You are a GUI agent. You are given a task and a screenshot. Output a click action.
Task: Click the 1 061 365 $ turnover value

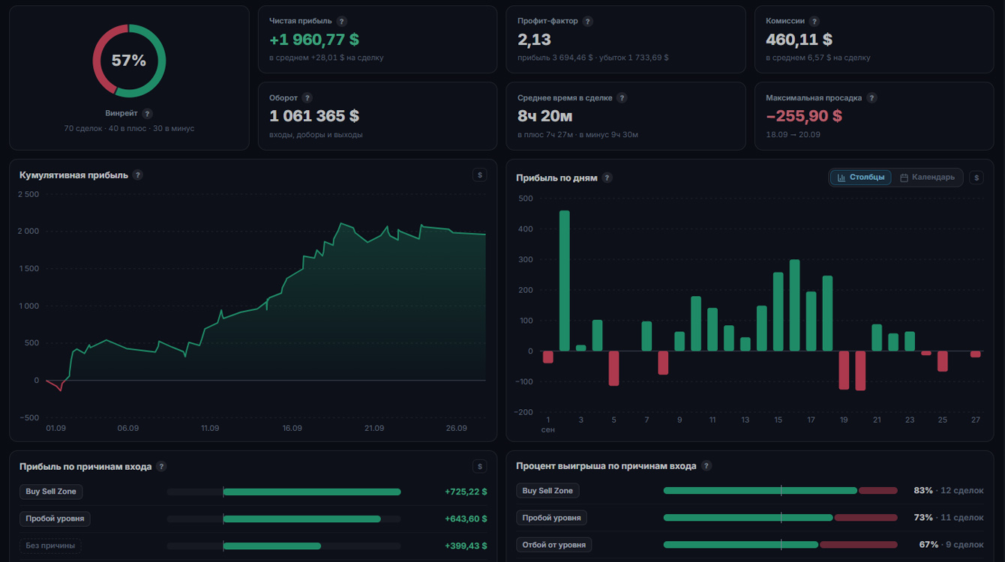click(x=314, y=116)
